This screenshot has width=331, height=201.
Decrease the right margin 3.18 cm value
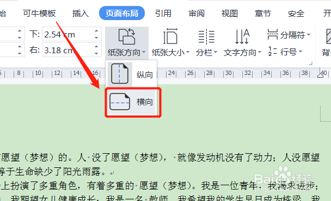(x=96, y=54)
